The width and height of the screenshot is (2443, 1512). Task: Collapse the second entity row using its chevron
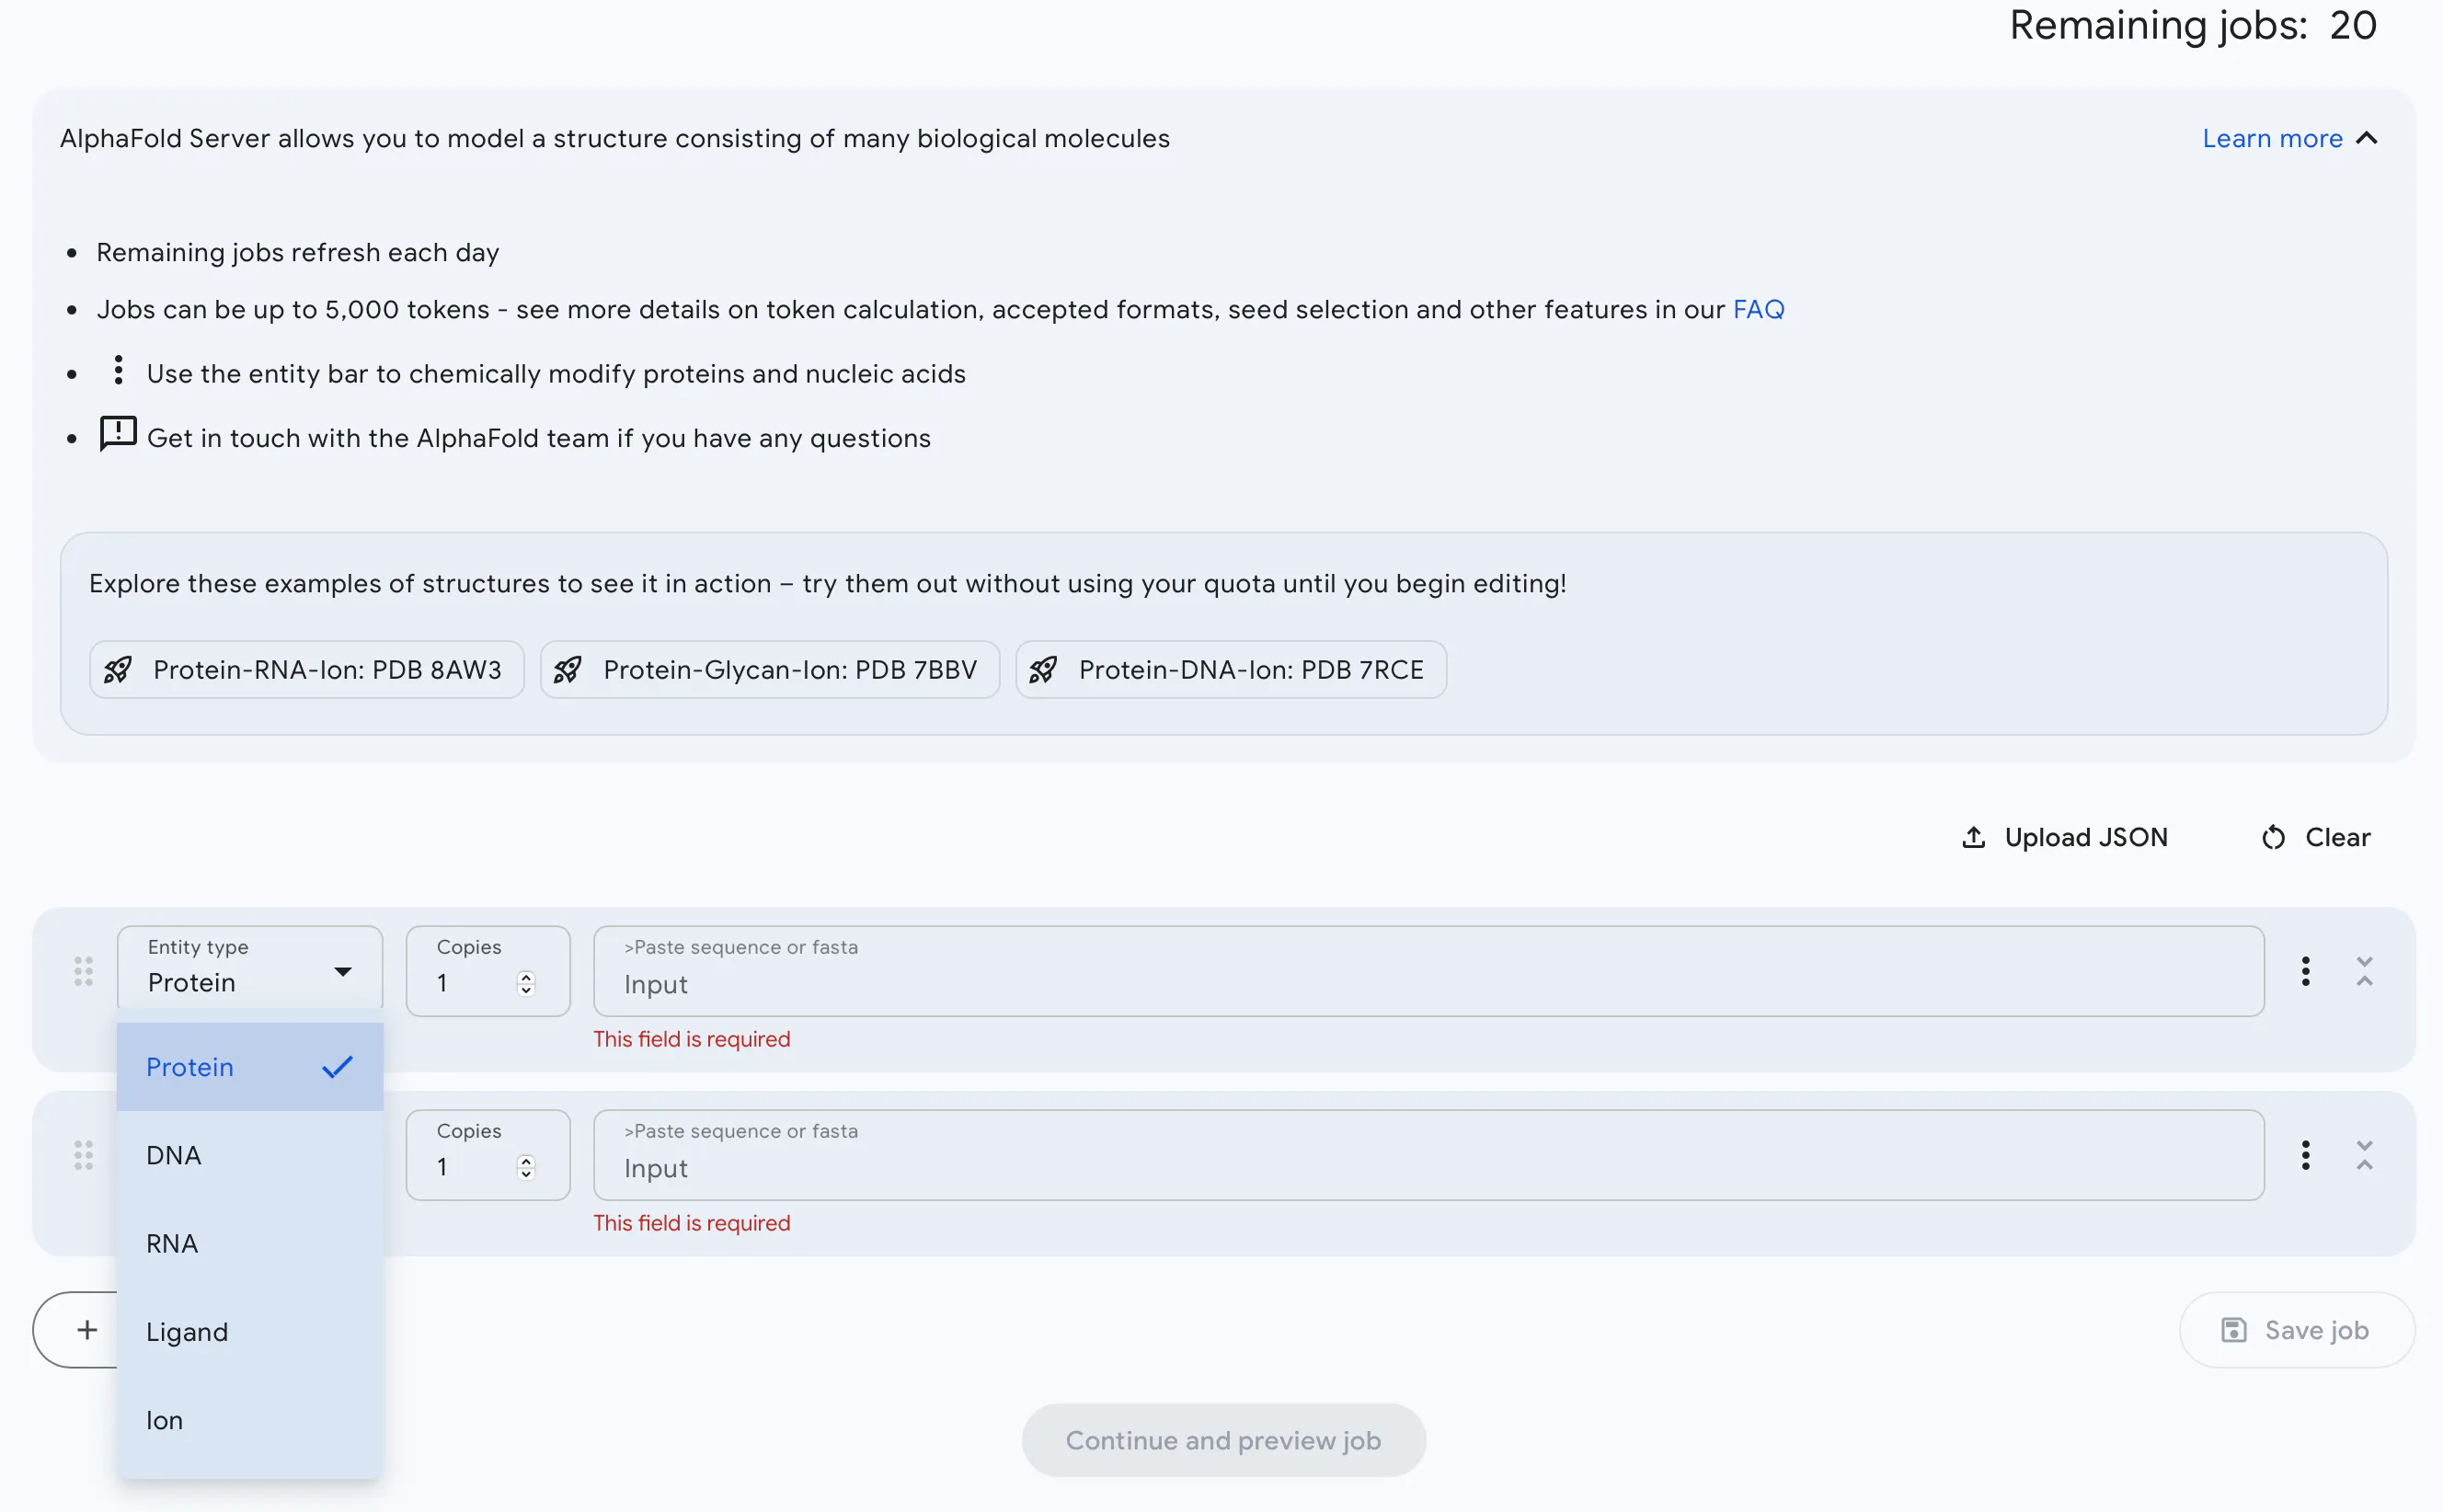point(2365,1155)
